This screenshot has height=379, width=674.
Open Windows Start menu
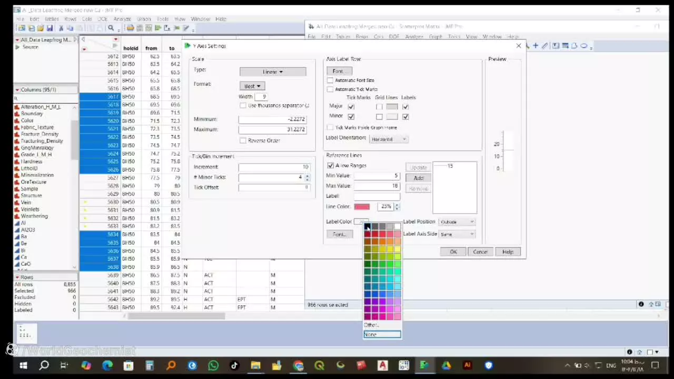click(x=23, y=365)
